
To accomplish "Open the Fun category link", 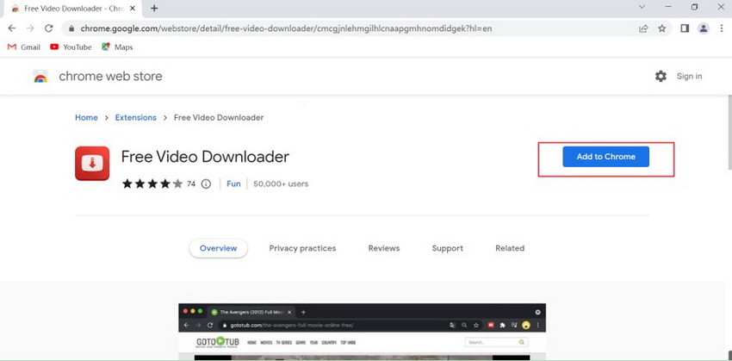I will pyautogui.click(x=233, y=184).
